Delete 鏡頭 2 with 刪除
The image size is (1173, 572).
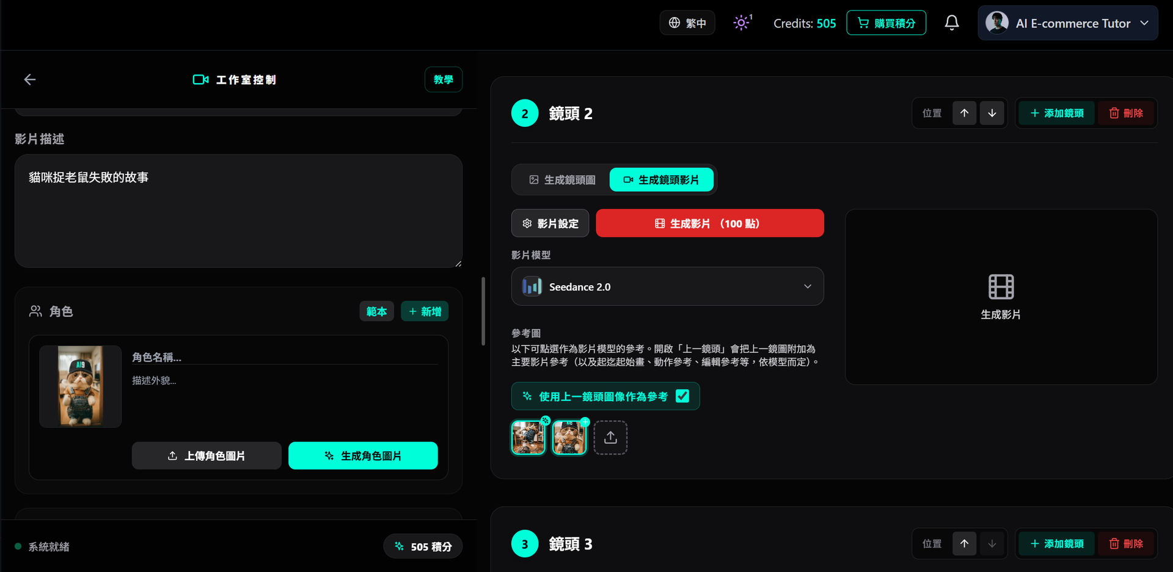[1126, 113]
